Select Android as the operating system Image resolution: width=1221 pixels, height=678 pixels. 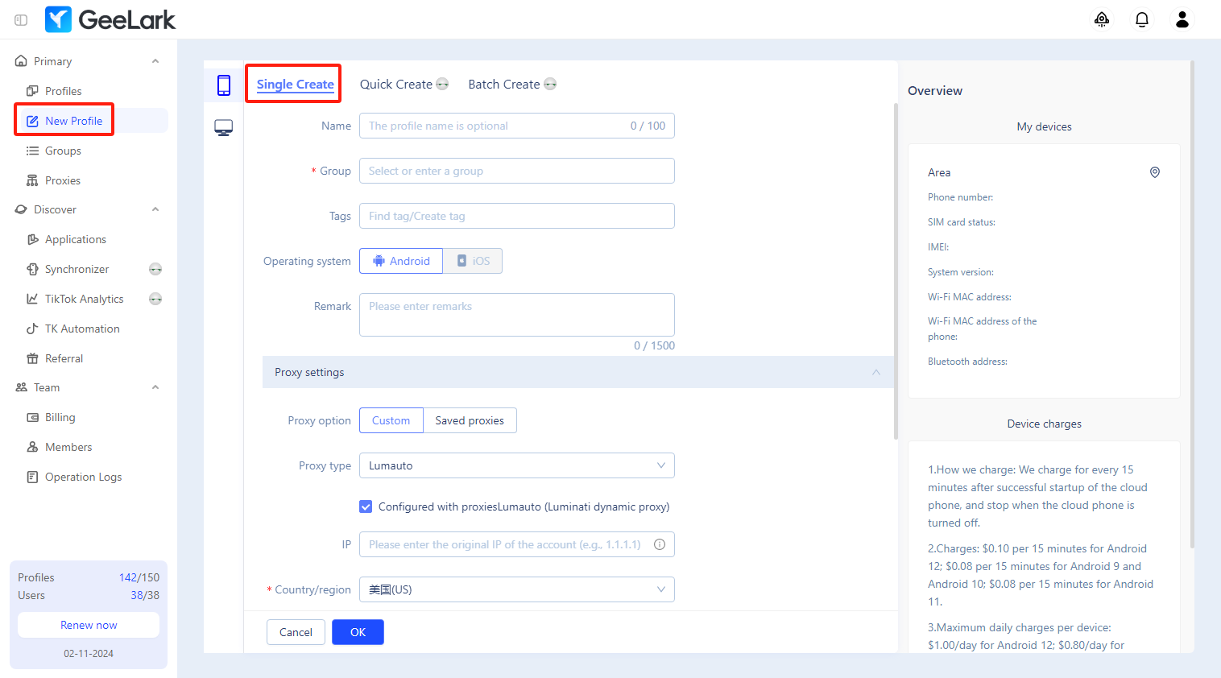[401, 261]
